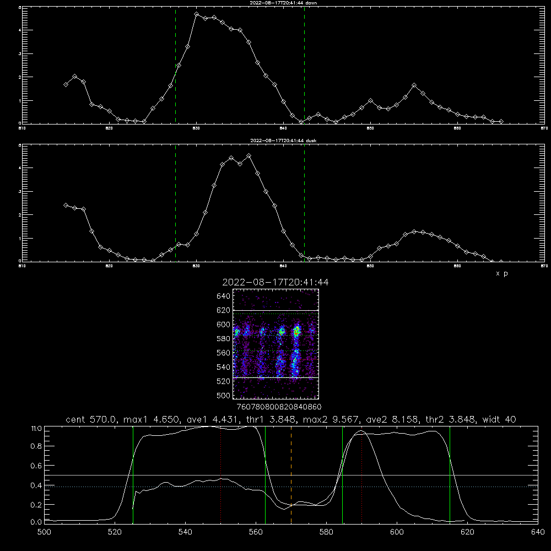The width and height of the screenshot is (551, 551).
Task: Click the left green dashed line in the dusk plot
Action: coord(176,203)
